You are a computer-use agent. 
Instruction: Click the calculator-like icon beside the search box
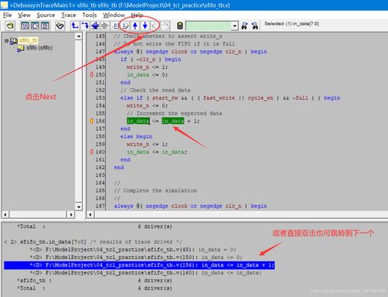click(180, 26)
